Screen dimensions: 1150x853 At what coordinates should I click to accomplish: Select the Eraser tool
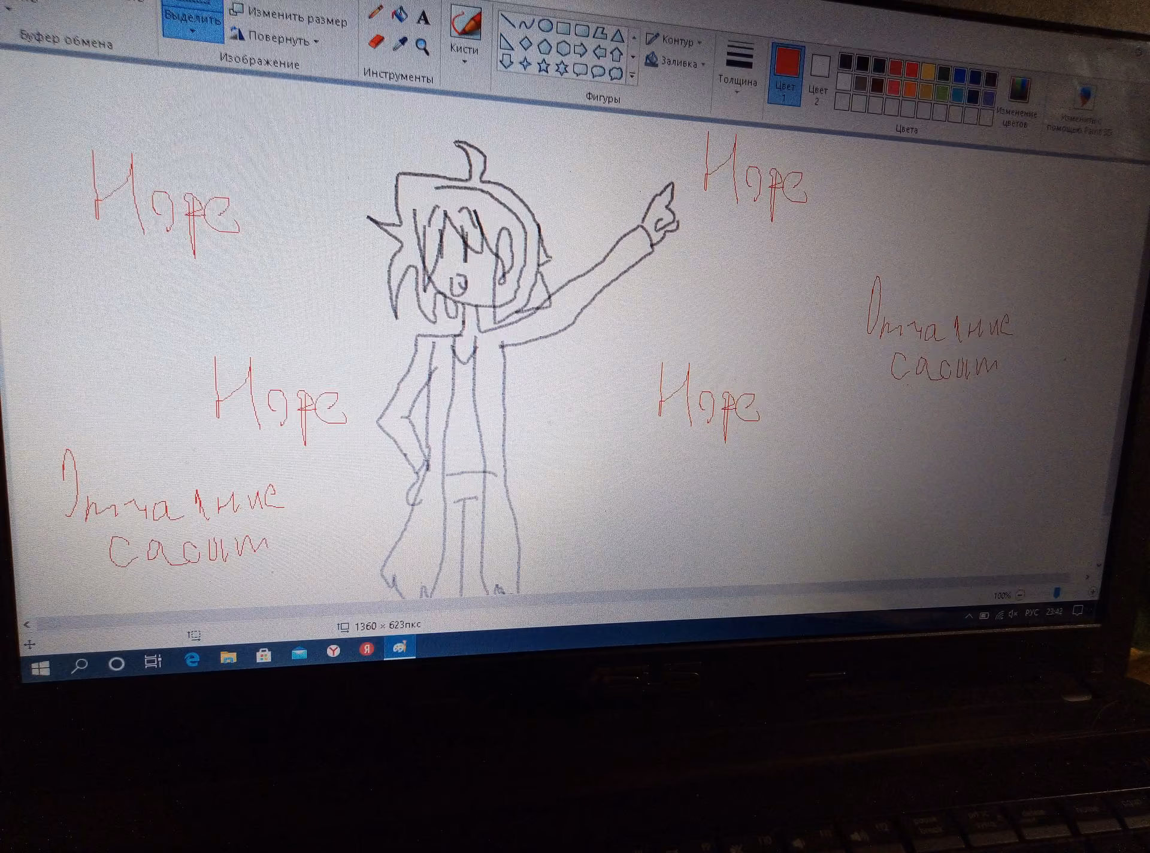coord(375,42)
